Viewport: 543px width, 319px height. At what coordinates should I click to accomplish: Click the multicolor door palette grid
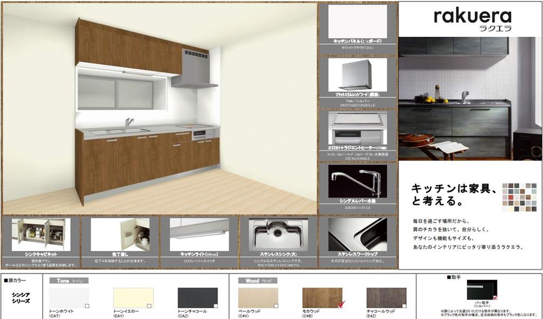[x=519, y=197]
